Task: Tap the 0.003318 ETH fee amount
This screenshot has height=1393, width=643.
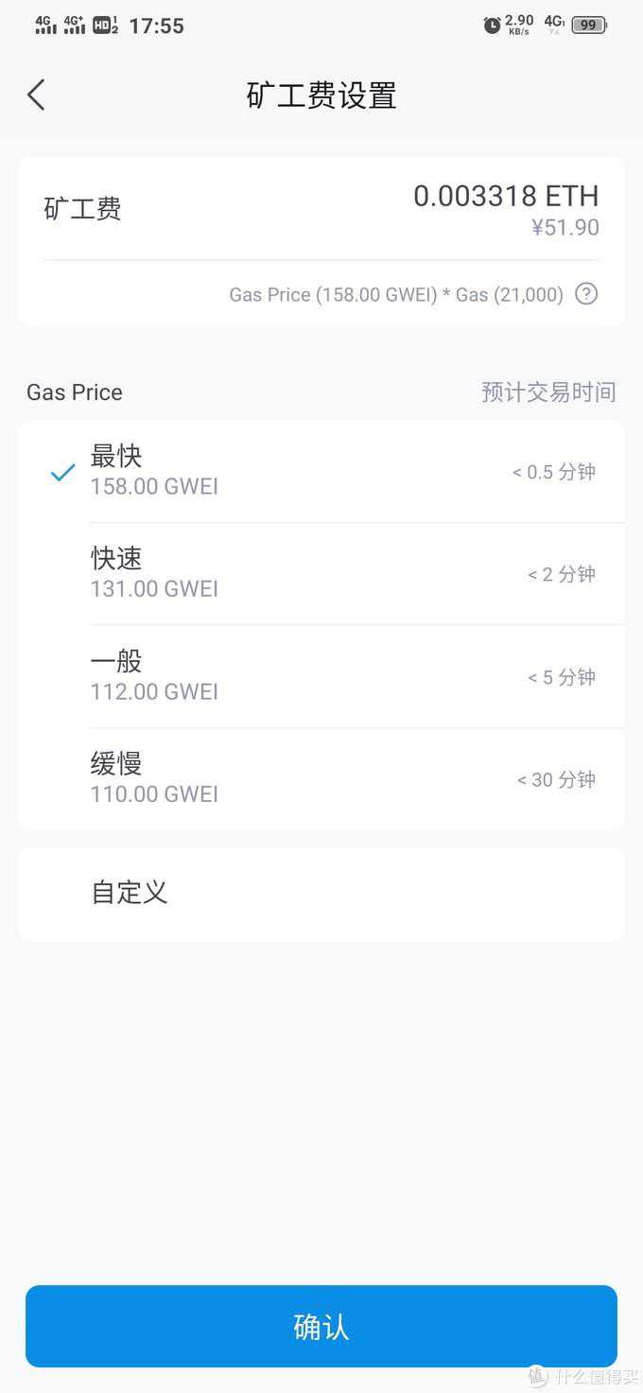Action: [506, 196]
